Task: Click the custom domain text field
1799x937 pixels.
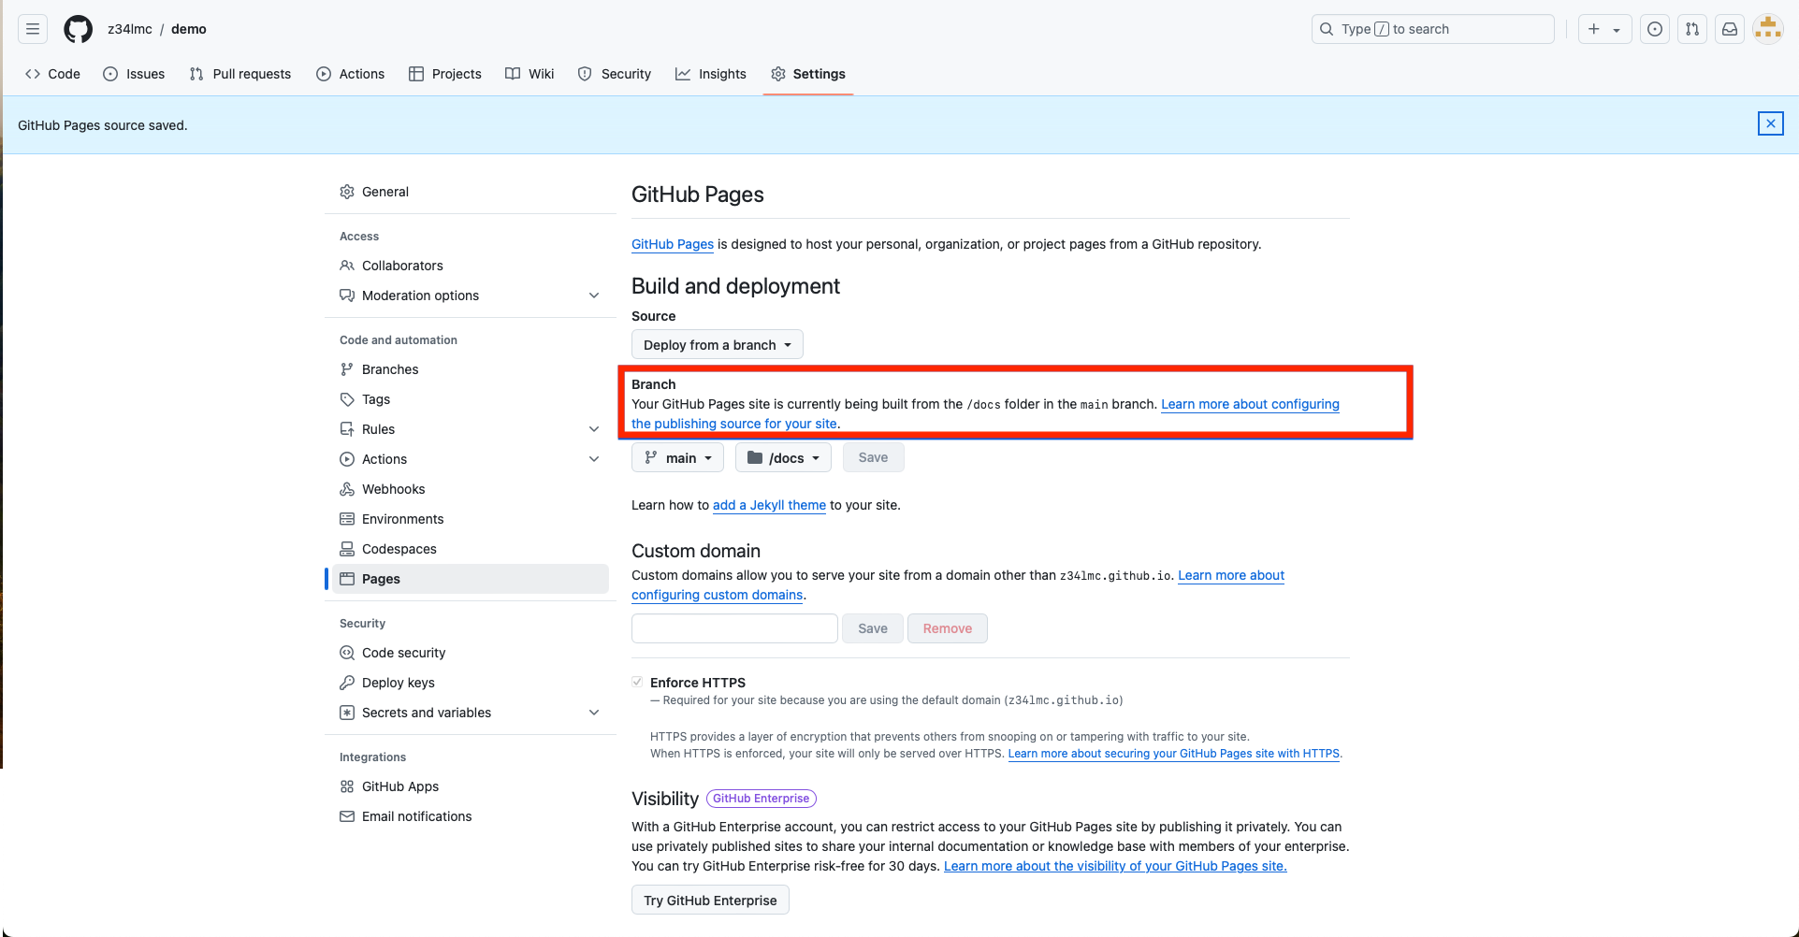Action: tap(734, 628)
